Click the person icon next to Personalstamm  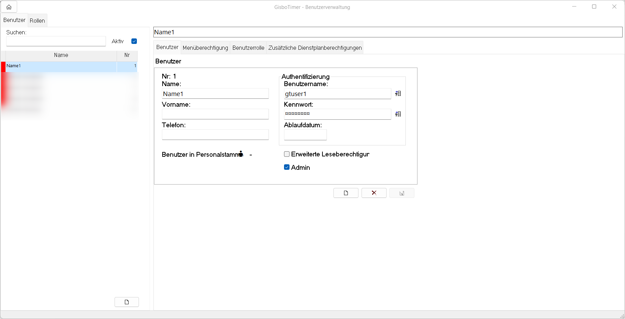[241, 154]
